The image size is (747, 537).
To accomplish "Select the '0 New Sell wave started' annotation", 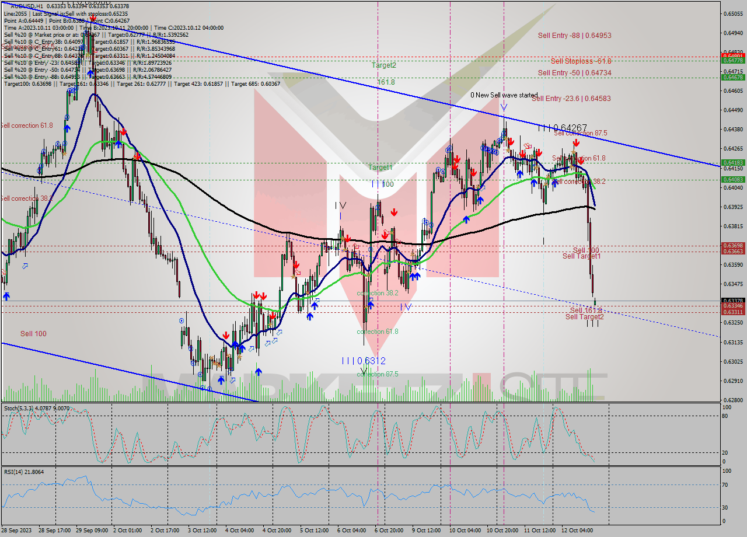I will tap(504, 95).
